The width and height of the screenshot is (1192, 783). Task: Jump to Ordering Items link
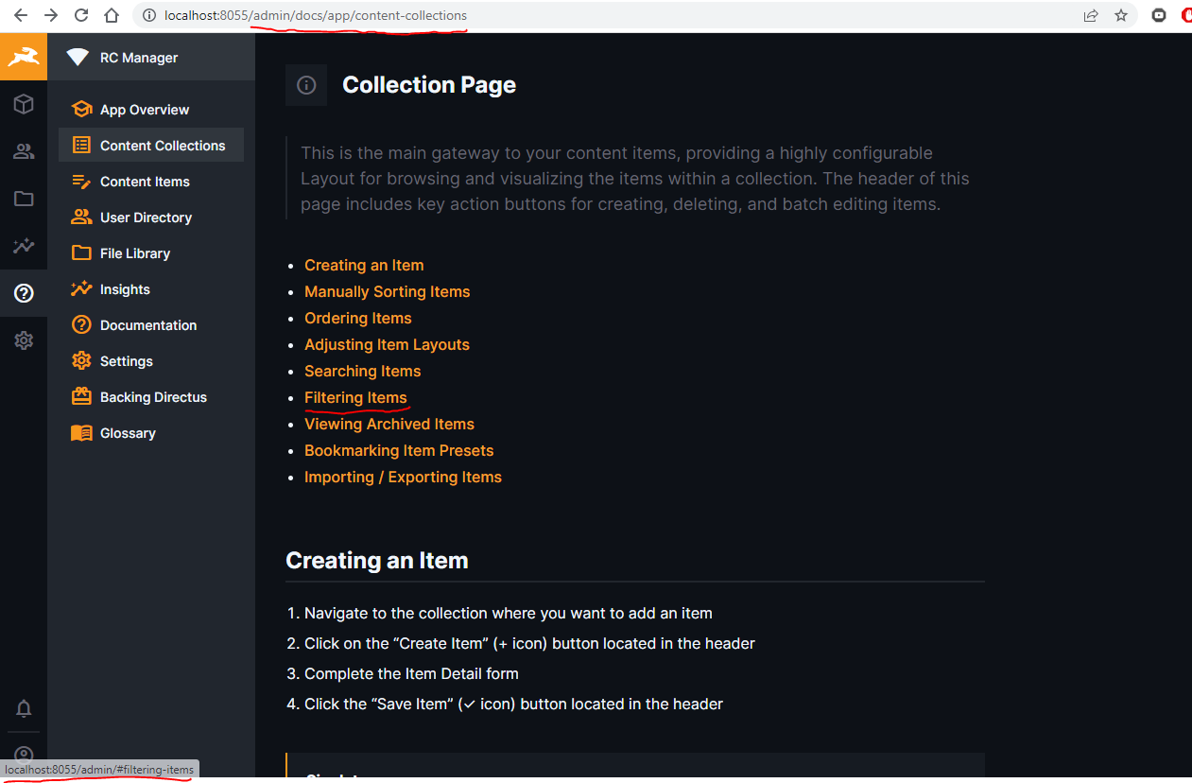[x=357, y=319]
